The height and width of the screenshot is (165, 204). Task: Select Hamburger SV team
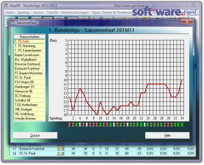pyautogui.click(x=29, y=87)
